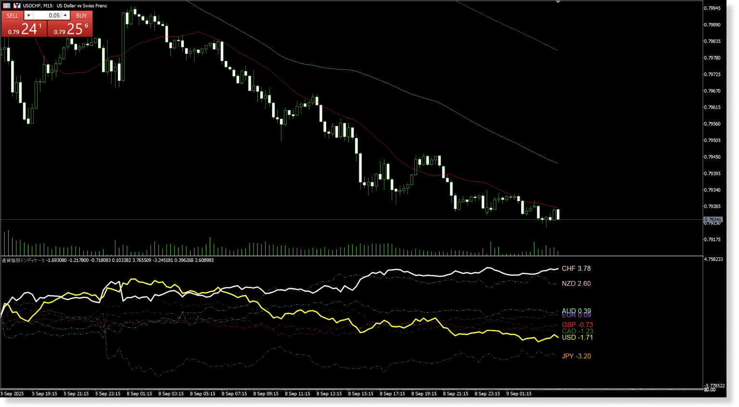Click the JPY -3.20 strength label
The height and width of the screenshot is (407, 739).
(x=576, y=356)
